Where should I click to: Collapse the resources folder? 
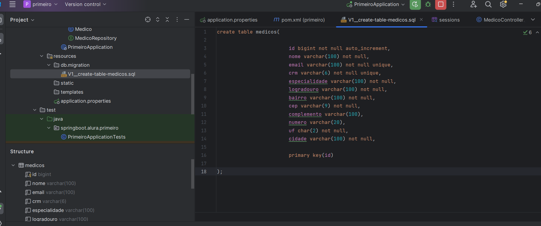[x=42, y=56]
